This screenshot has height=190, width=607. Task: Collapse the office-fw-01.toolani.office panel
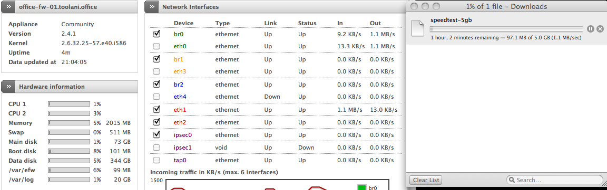tap(8, 7)
